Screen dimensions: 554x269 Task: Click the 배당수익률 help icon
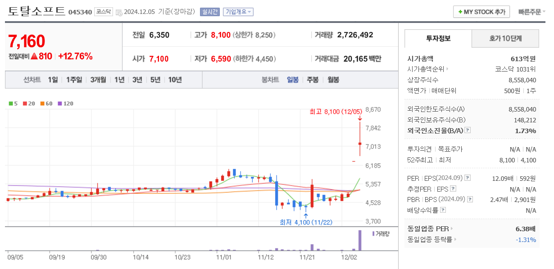443,210
